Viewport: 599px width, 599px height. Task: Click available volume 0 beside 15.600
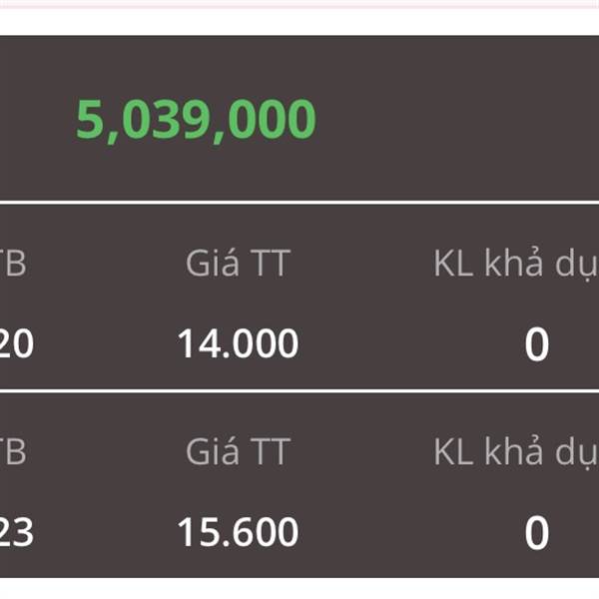pyautogui.click(x=537, y=532)
